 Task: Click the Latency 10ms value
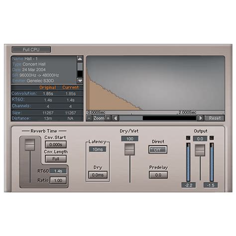[98, 149]
